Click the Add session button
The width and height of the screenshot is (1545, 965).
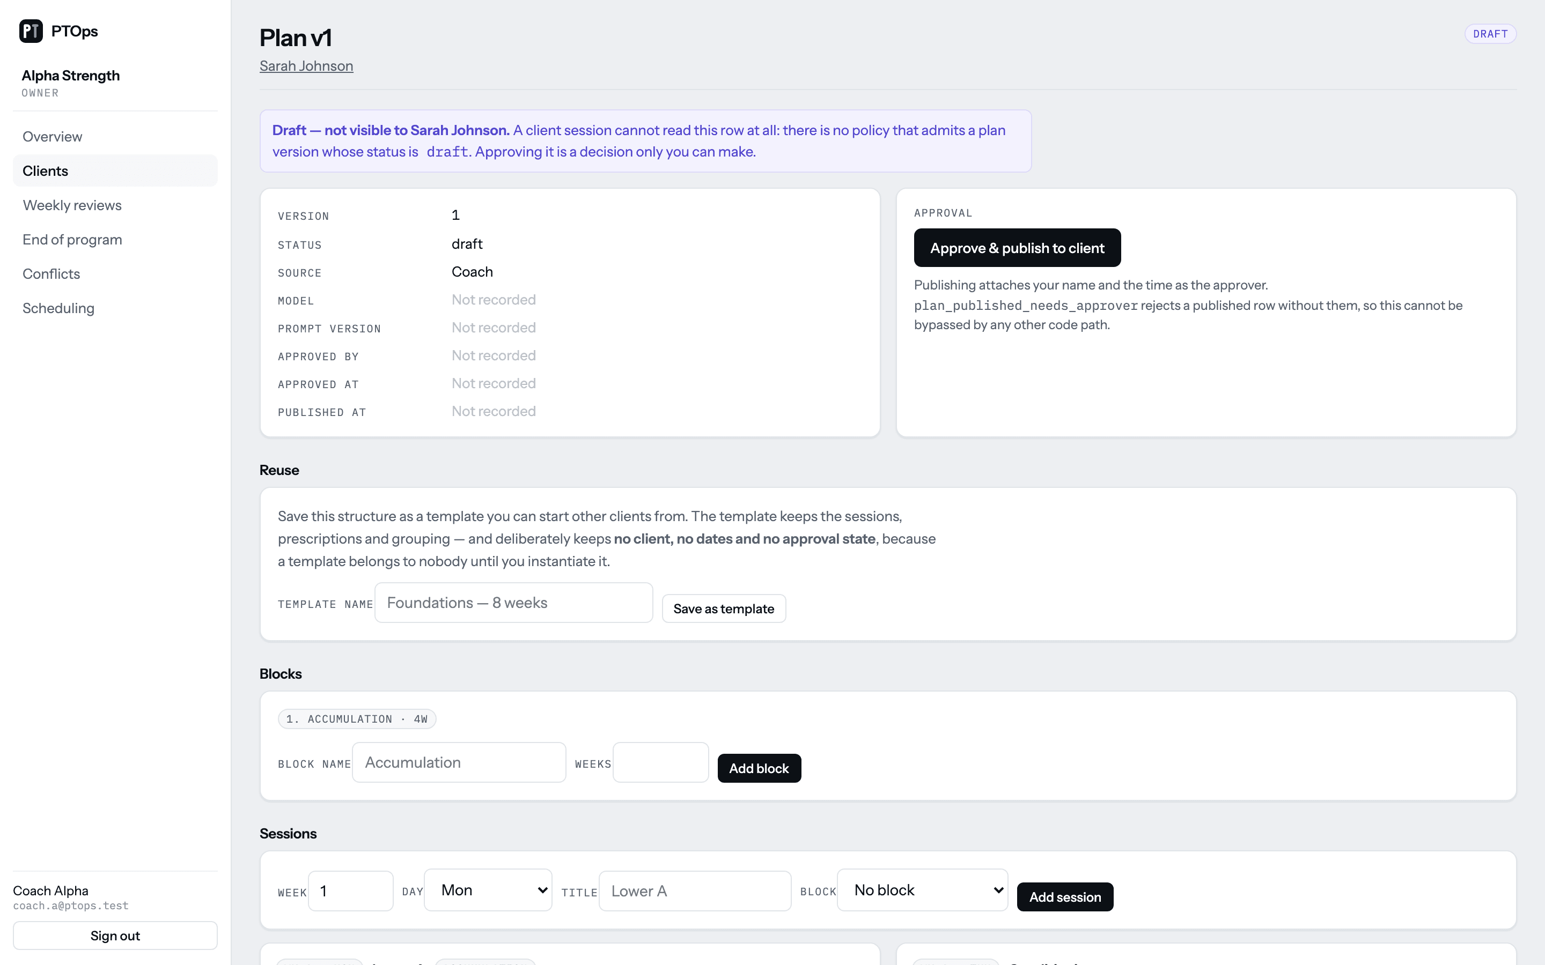[1065, 897]
